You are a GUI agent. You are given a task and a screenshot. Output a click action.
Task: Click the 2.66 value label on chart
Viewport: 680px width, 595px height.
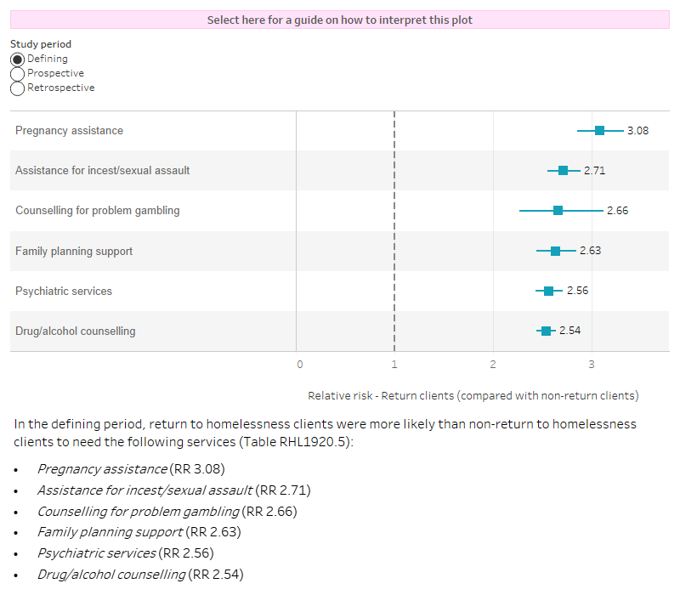619,210
